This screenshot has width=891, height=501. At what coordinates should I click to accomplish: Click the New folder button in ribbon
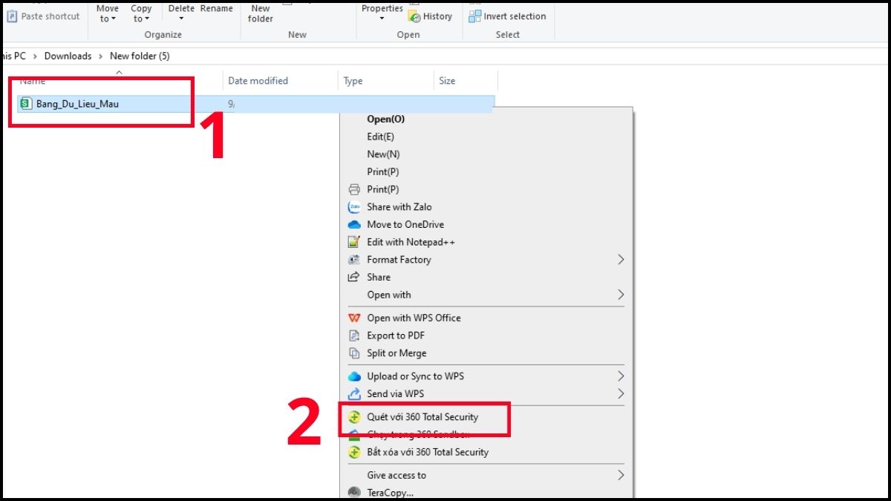pyautogui.click(x=261, y=13)
